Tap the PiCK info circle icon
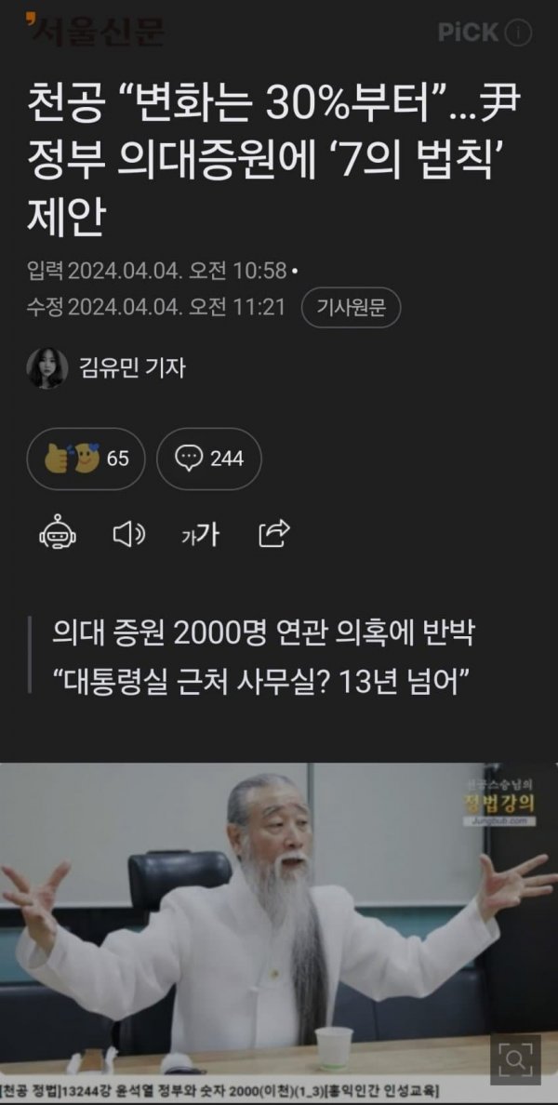The height and width of the screenshot is (1105, 558). [520, 33]
